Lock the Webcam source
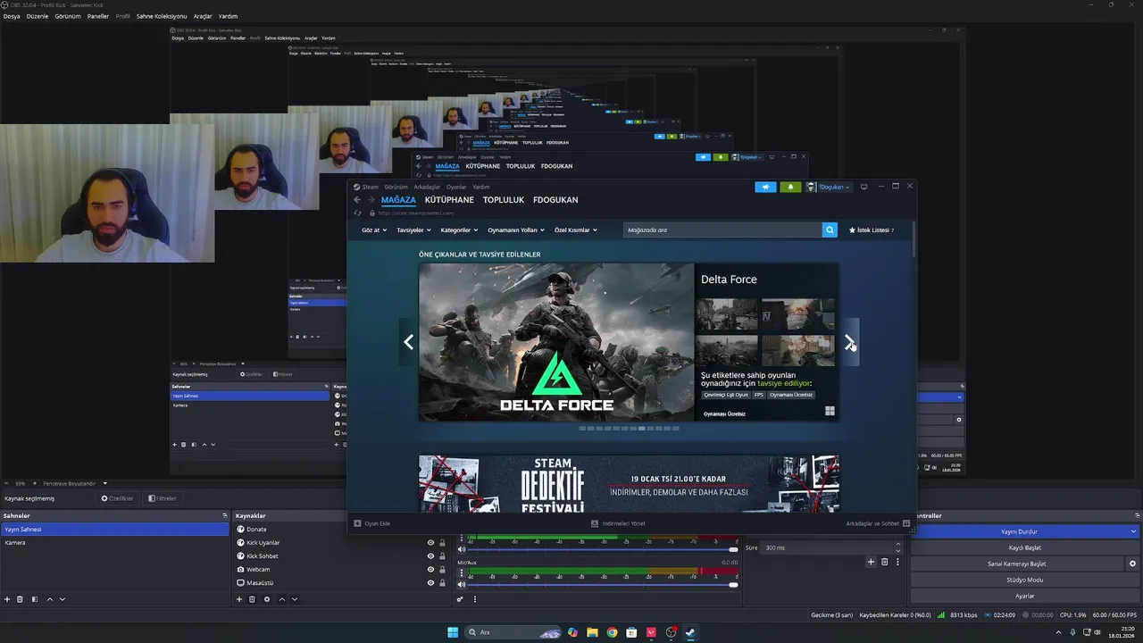 442,570
